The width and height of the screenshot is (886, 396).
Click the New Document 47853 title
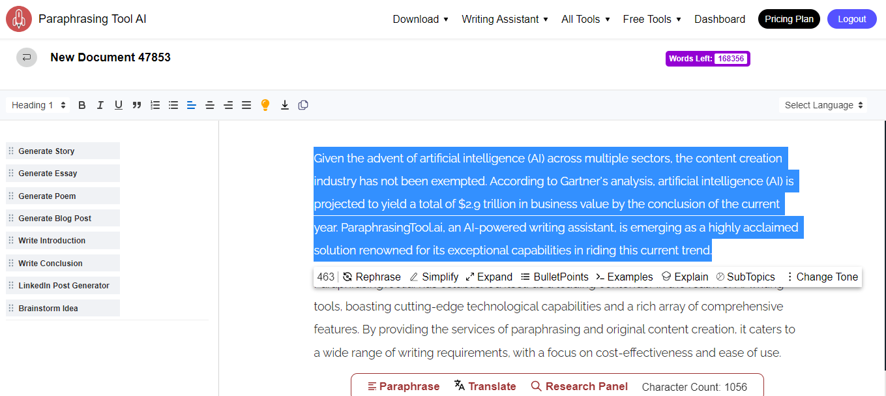(110, 57)
